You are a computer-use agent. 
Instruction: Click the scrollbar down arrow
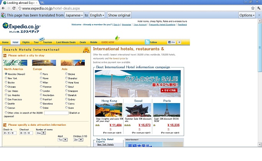[x=260, y=144]
